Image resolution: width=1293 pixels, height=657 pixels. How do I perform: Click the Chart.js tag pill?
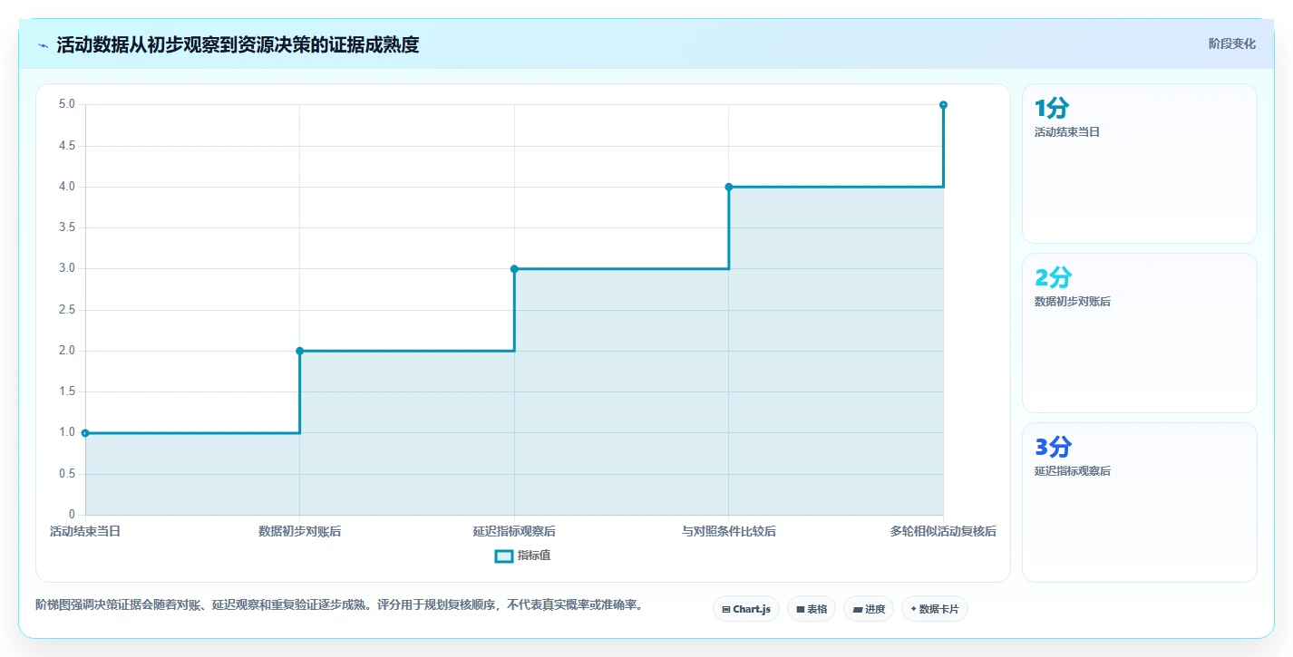click(x=746, y=609)
